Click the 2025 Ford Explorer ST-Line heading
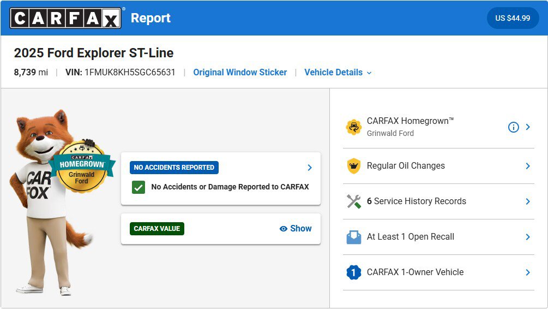548x309 pixels. click(x=94, y=53)
